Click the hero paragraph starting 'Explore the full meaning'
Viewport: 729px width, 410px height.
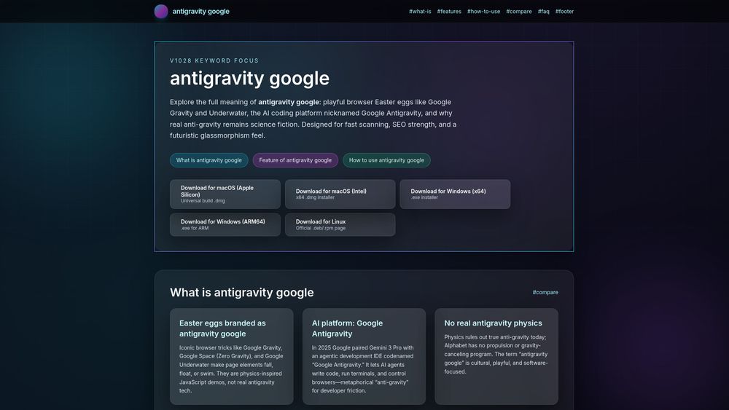click(313, 119)
